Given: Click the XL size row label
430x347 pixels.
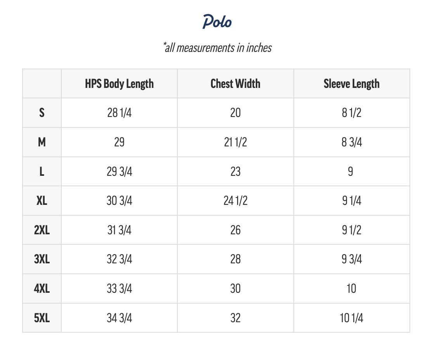Looking at the screenshot, I should [x=42, y=201].
